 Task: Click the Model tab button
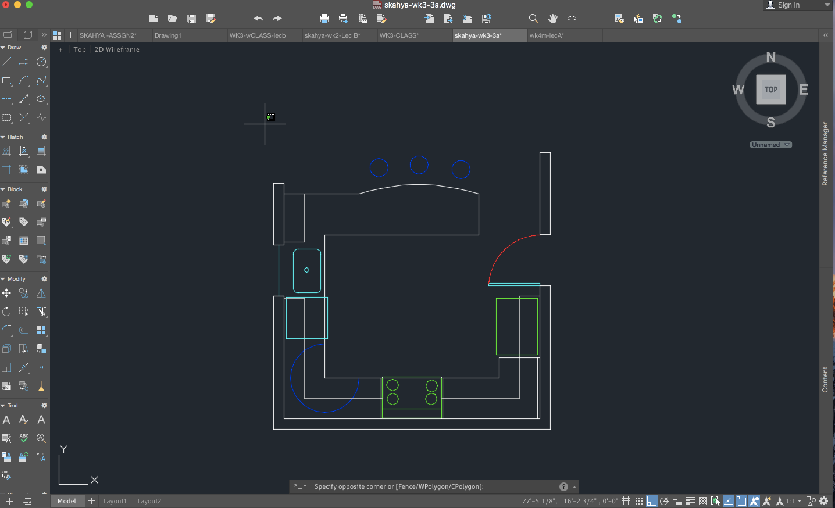[x=67, y=501]
